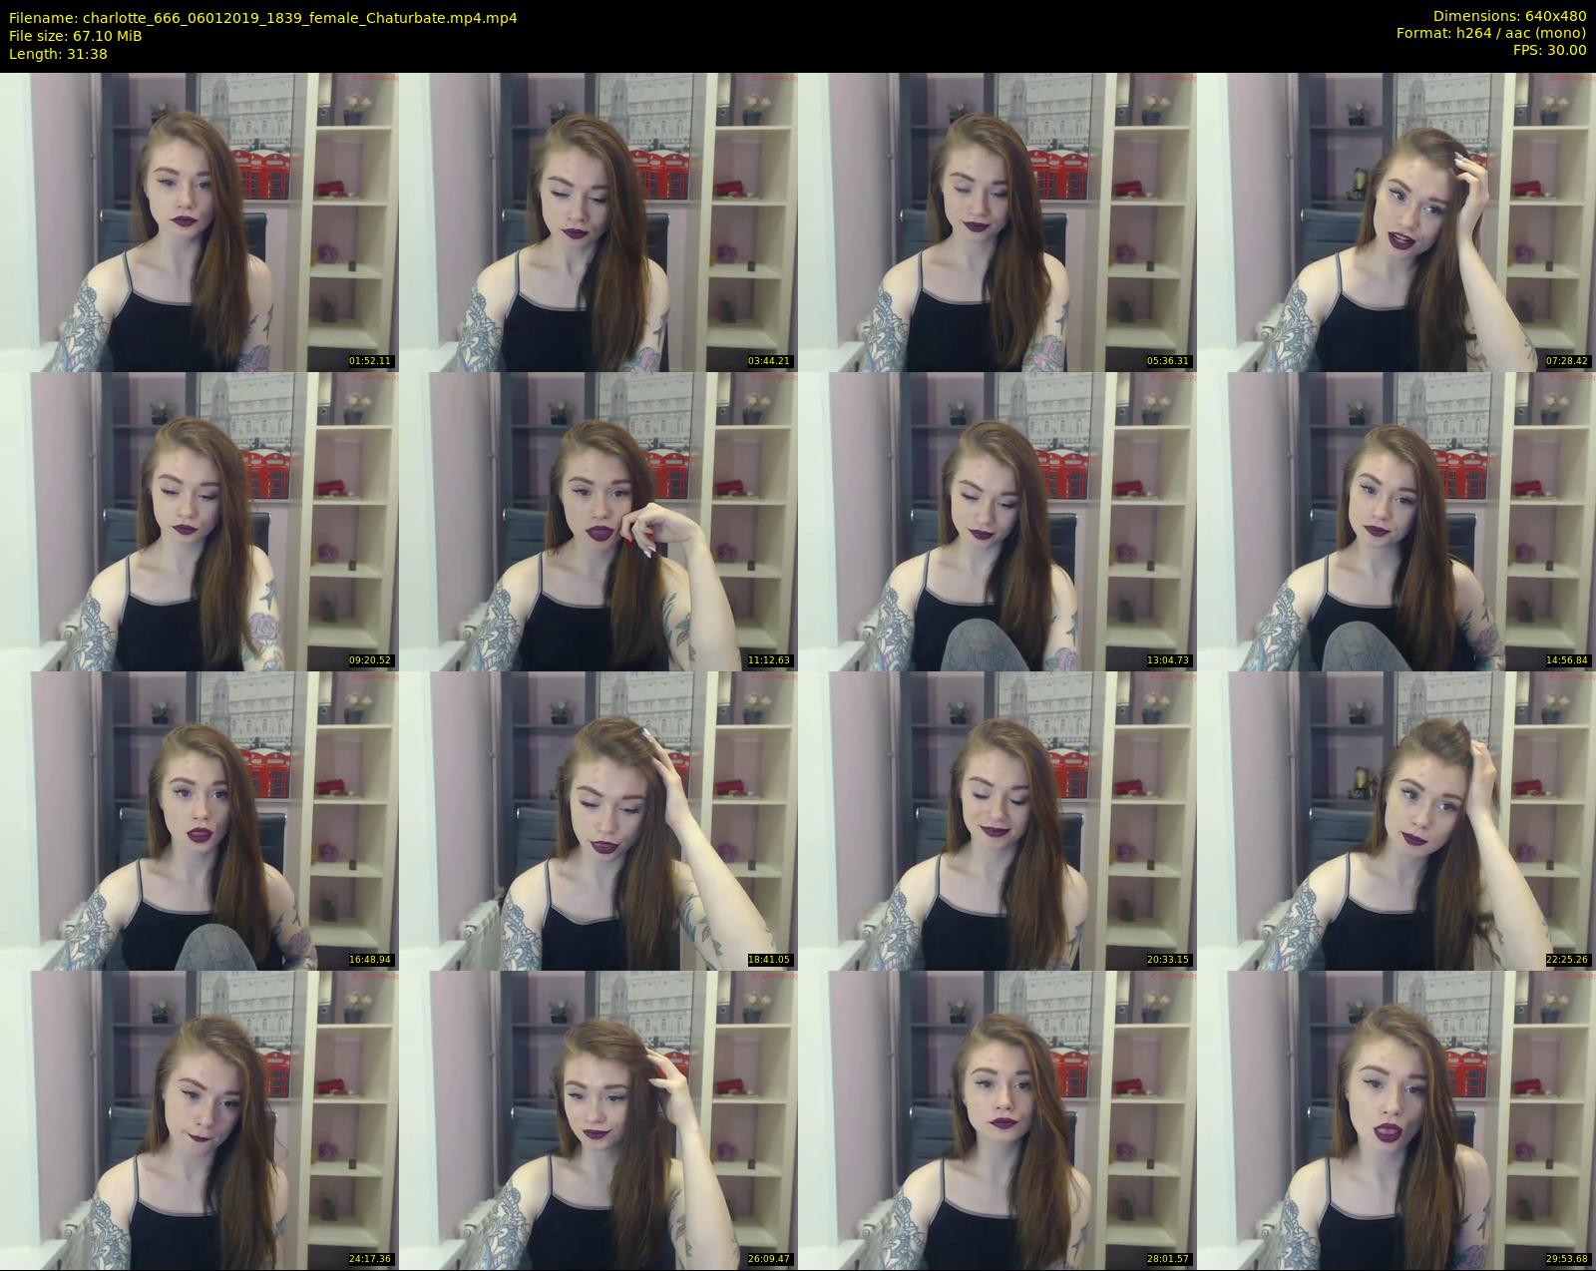Viewport: 1596px width, 1271px height.
Task: Open the frame marked 07:28.42
Action: point(1396,222)
